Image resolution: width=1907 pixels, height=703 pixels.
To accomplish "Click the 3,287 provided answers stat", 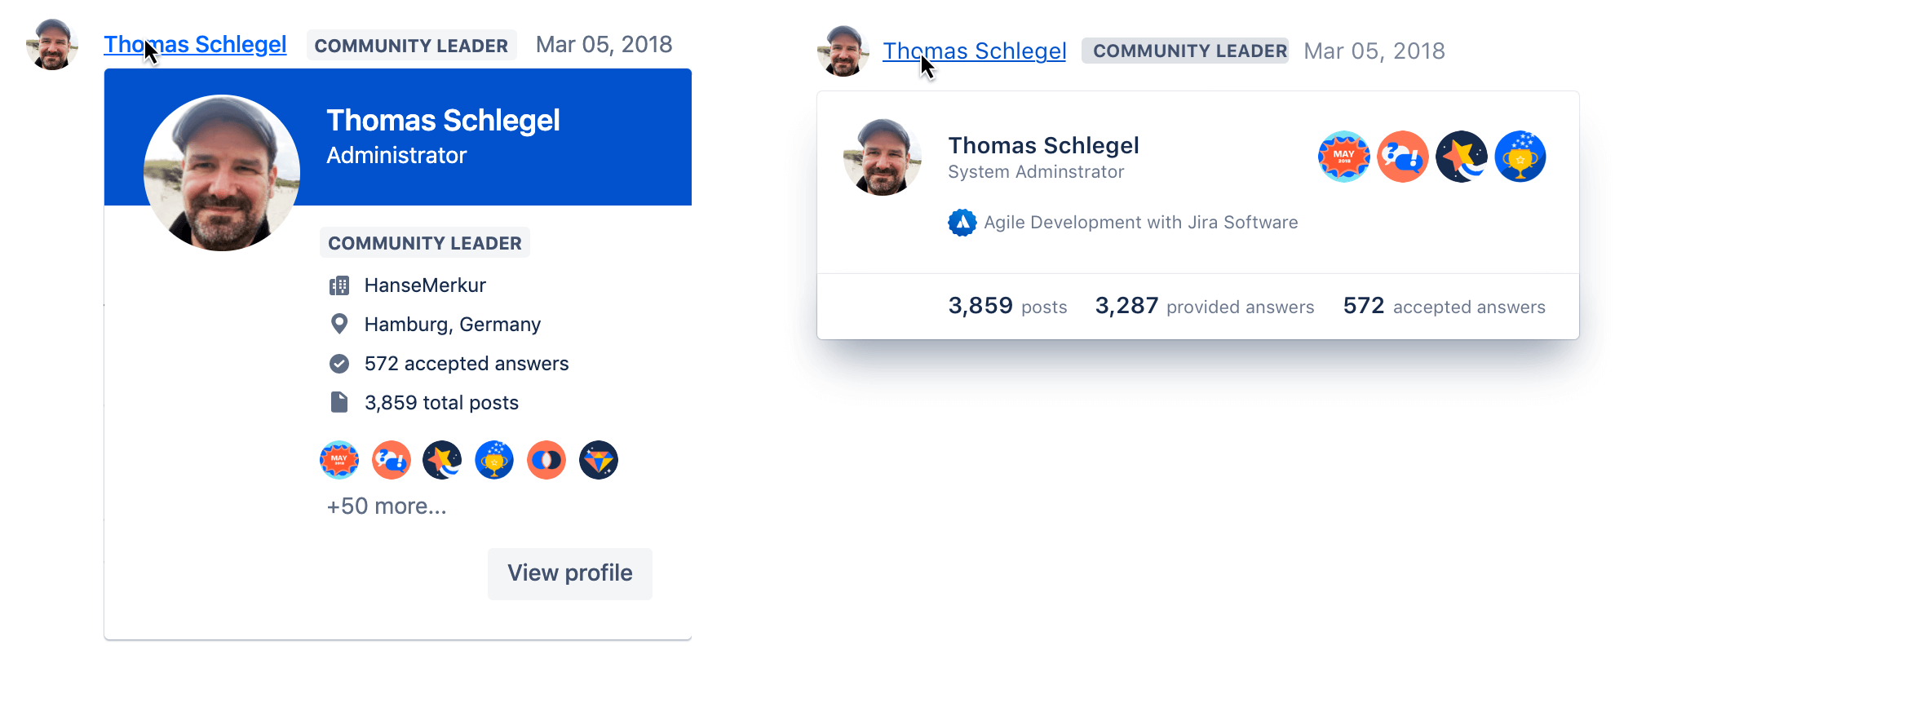I will [x=1204, y=307].
